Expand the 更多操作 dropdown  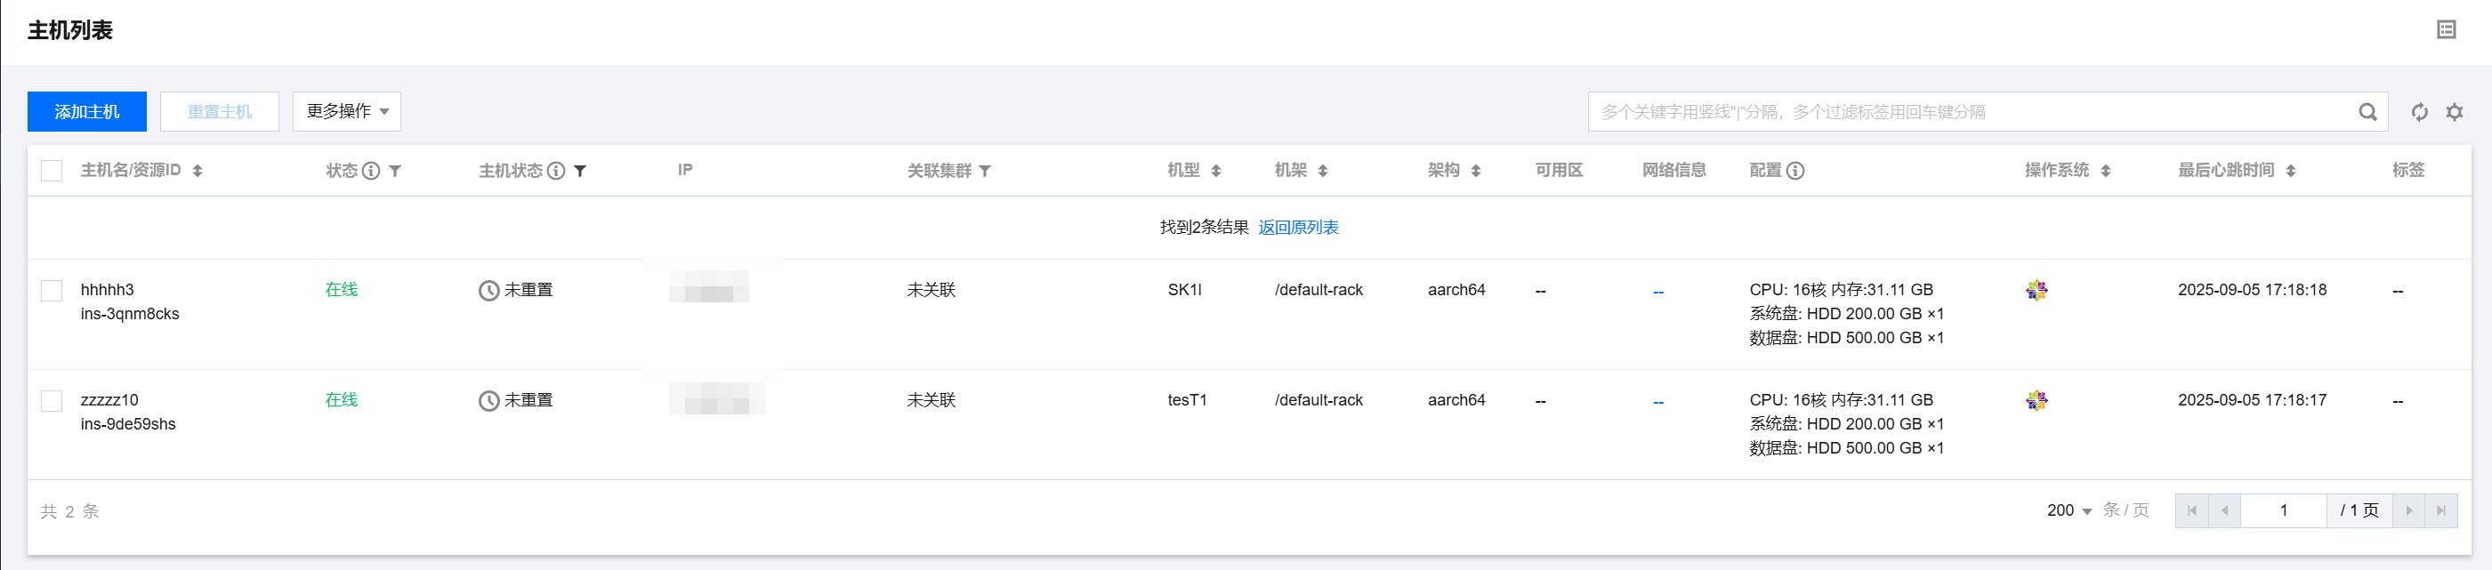click(x=346, y=112)
